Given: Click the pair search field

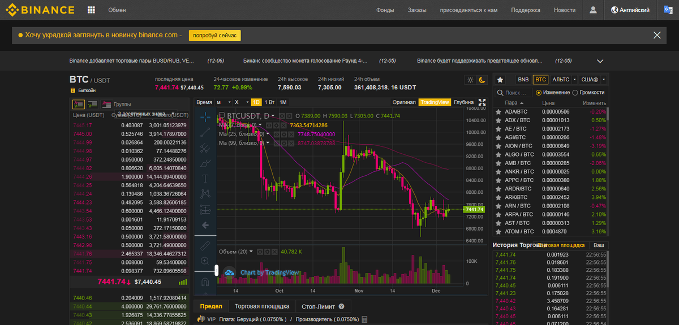Looking at the screenshot, I should [513, 93].
